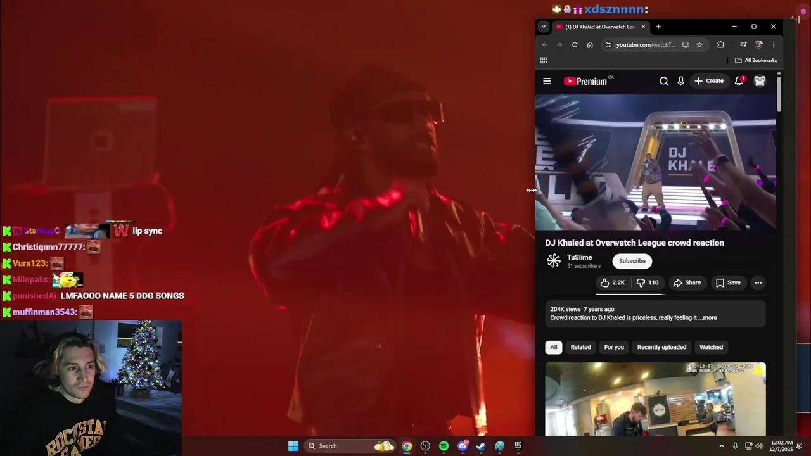This screenshot has width=811, height=456.
Task: Open YouTube search magnifier icon
Action: pyautogui.click(x=663, y=81)
